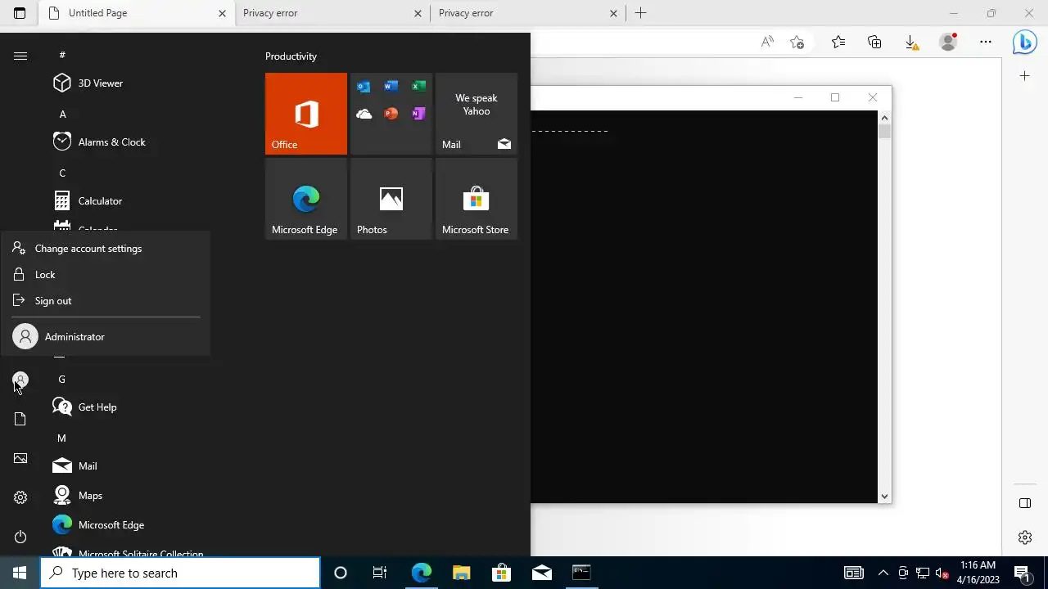Open OneNote icon in Office apps tile
The image size is (1048, 589).
tap(418, 114)
